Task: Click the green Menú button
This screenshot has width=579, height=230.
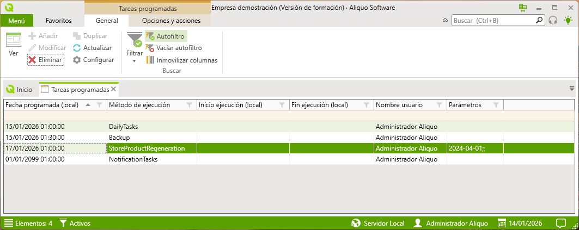Action: 17,21
